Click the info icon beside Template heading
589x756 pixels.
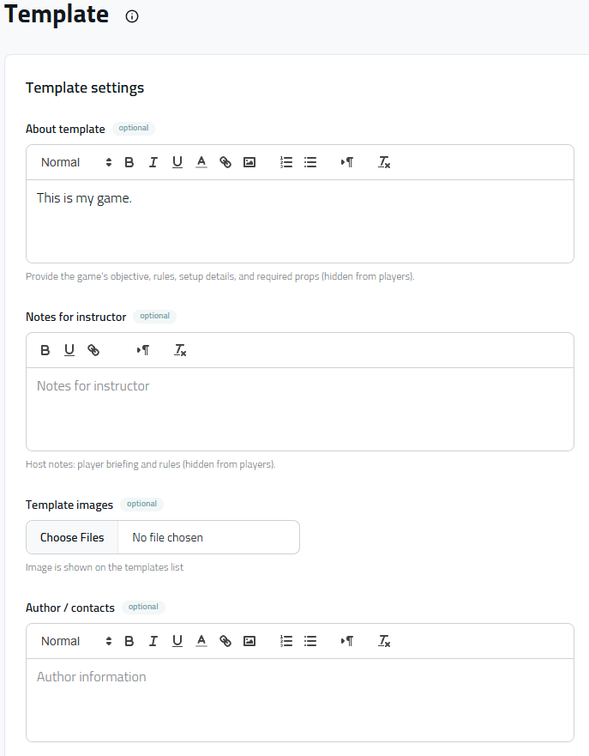[132, 16]
